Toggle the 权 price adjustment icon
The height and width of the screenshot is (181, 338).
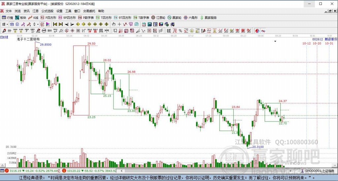(x=42, y=24)
